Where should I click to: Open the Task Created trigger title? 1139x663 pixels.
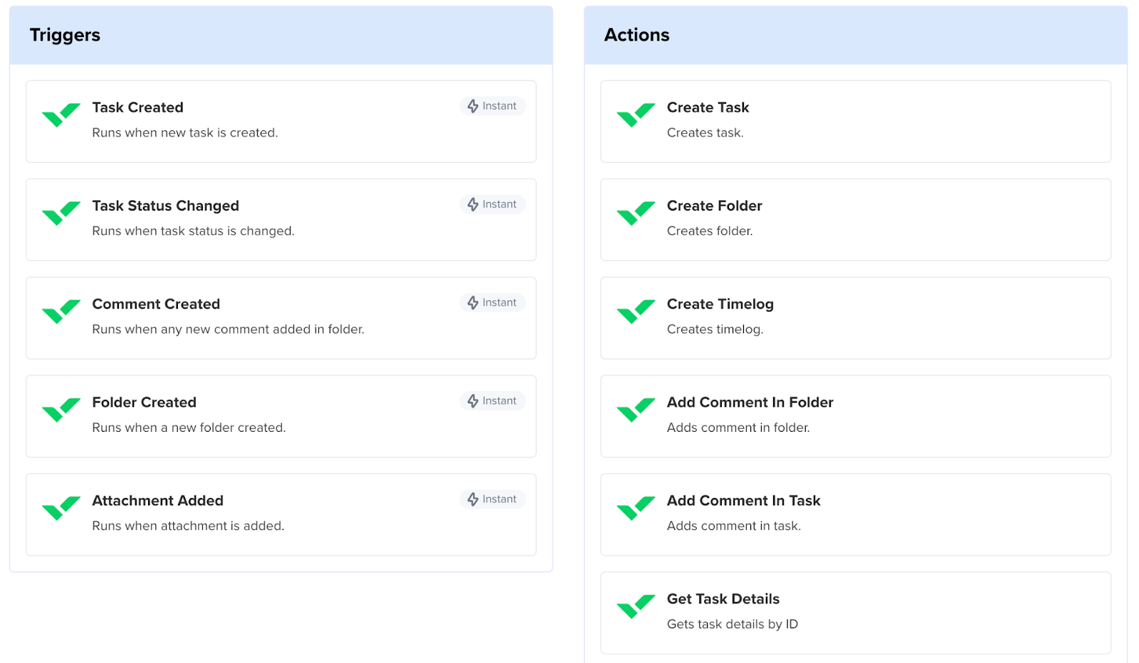coord(137,107)
